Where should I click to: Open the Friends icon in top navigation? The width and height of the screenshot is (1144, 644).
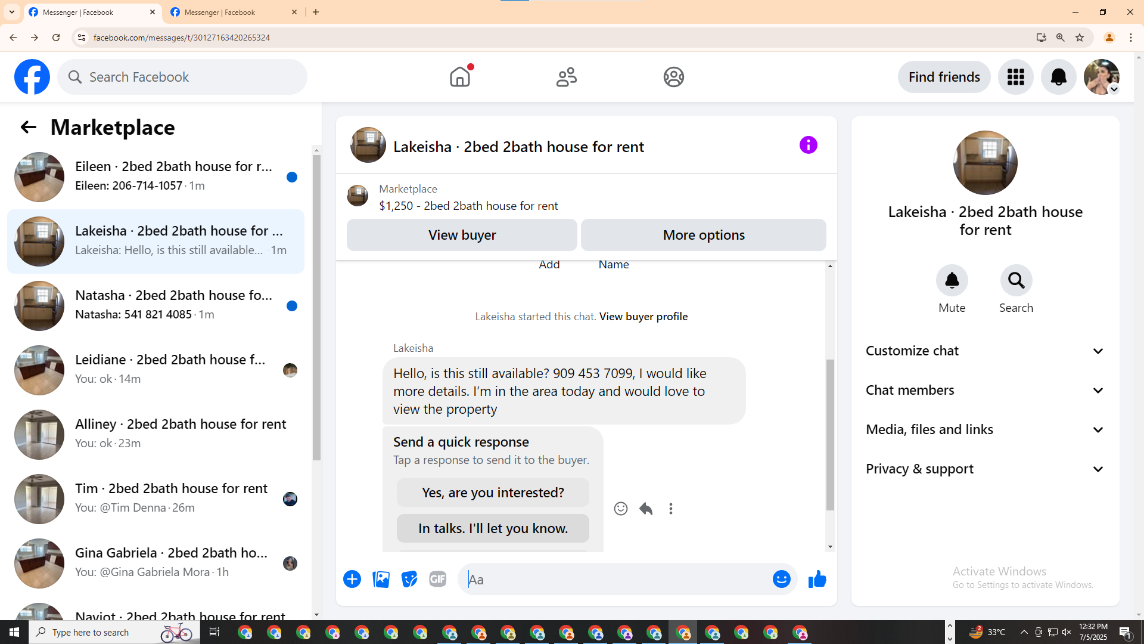(566, 77)
